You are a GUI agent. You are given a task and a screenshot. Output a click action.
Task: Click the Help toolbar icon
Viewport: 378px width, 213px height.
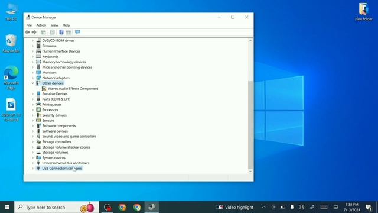pos(61,32)
